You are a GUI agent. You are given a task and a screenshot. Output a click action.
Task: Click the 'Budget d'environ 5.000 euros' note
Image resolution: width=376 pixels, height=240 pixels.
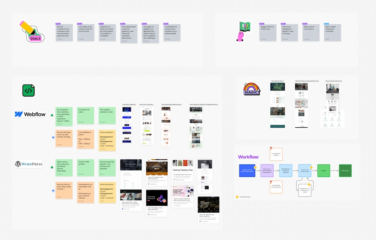coord(268,33)
